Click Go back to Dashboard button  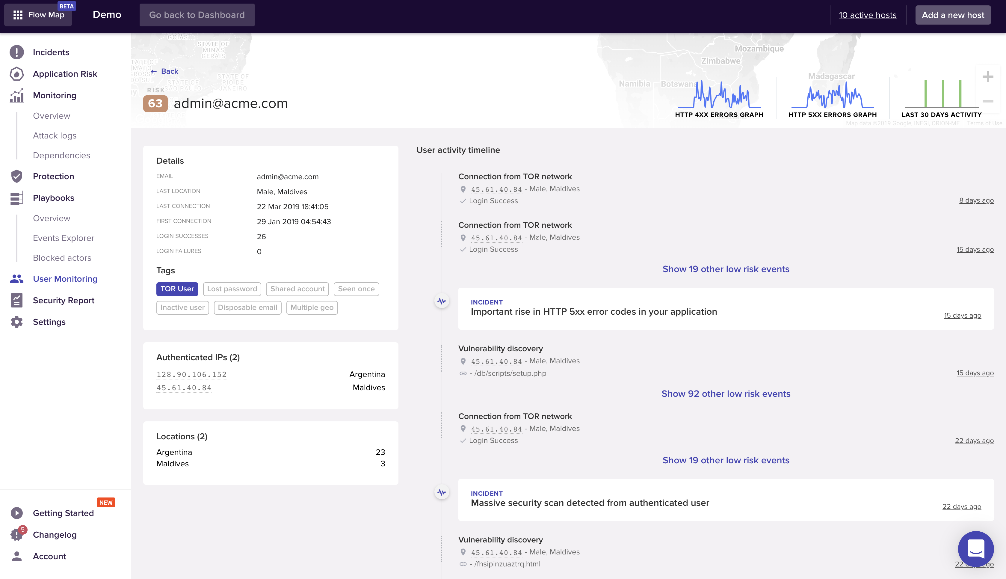[x=197, y=15]
